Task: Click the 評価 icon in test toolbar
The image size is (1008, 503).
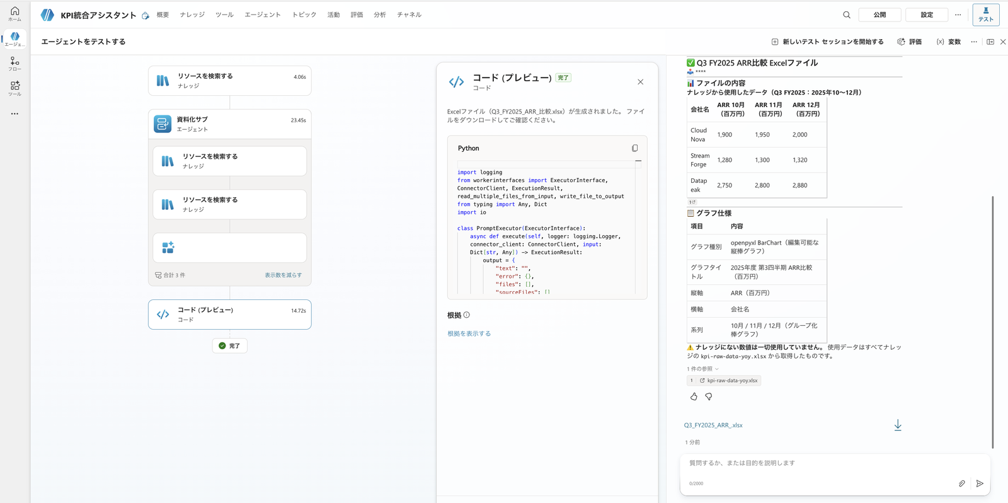Action: coord(902,42)
